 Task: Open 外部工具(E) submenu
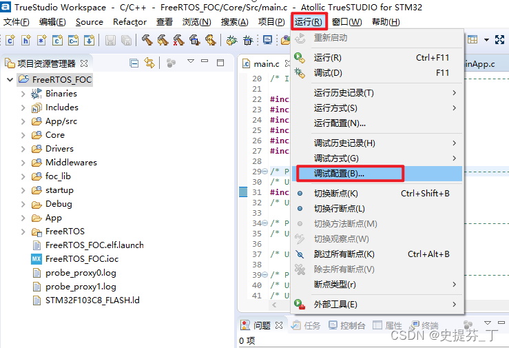pyautogui.click(x=377, y=305)
